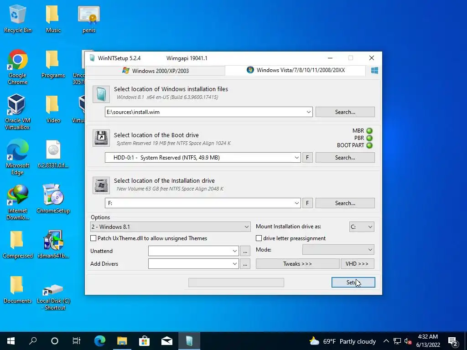This screenshot has height=350, width=467.
Task: Select the 6.2.8331.0 disc image file icon
Action: [x=53, y=154]
